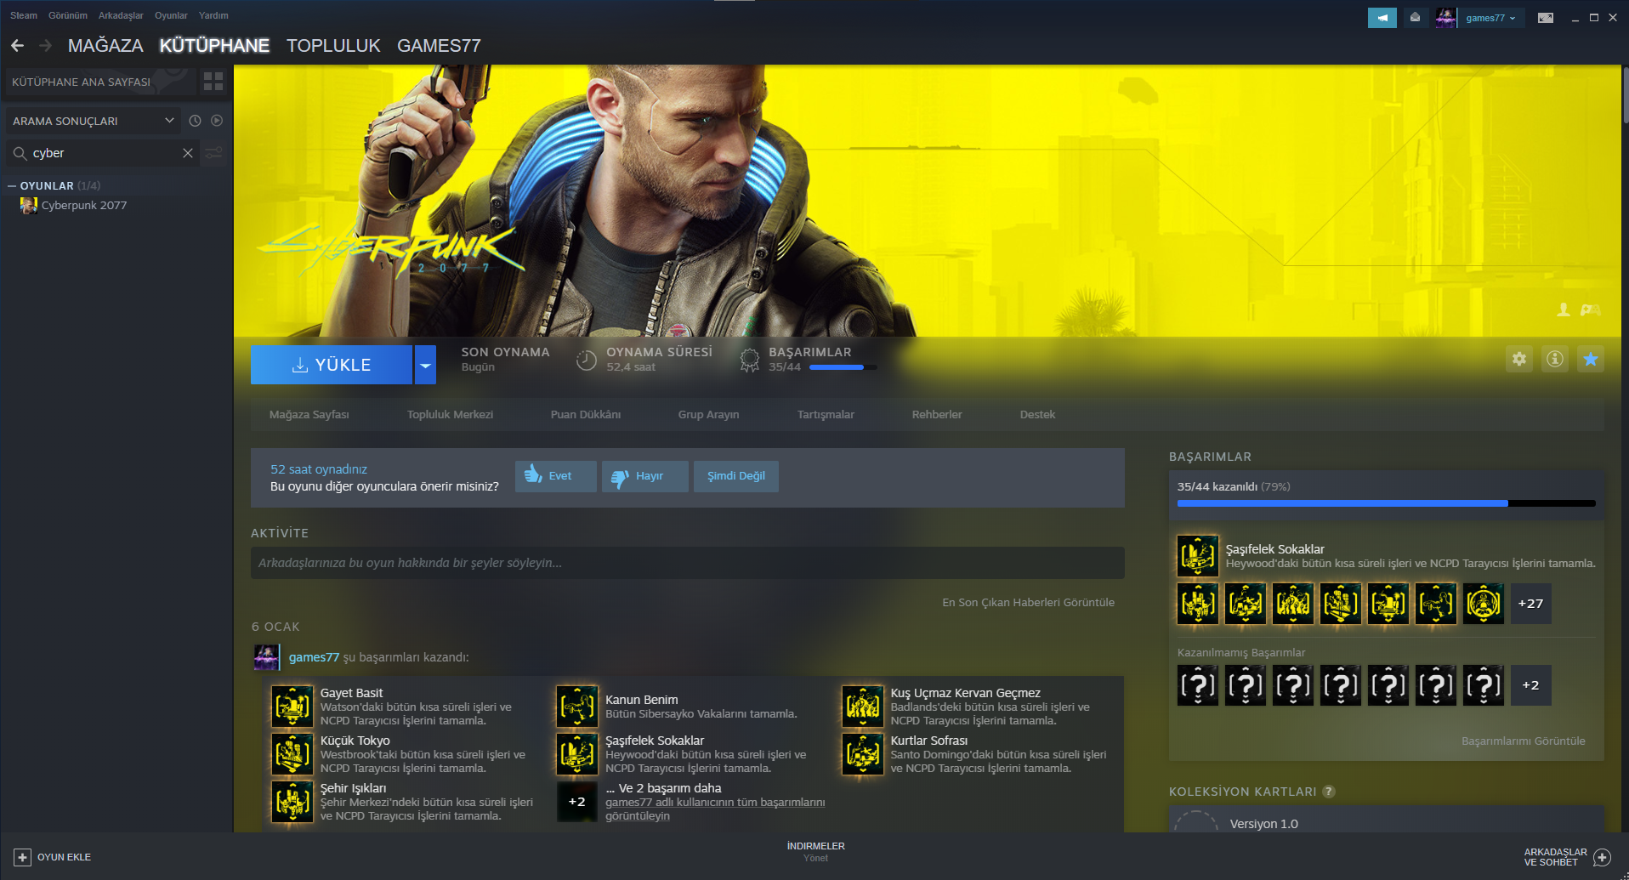Open the Steam menu
The height and width of the screenshot is (880, 1629).
(24, 15)
